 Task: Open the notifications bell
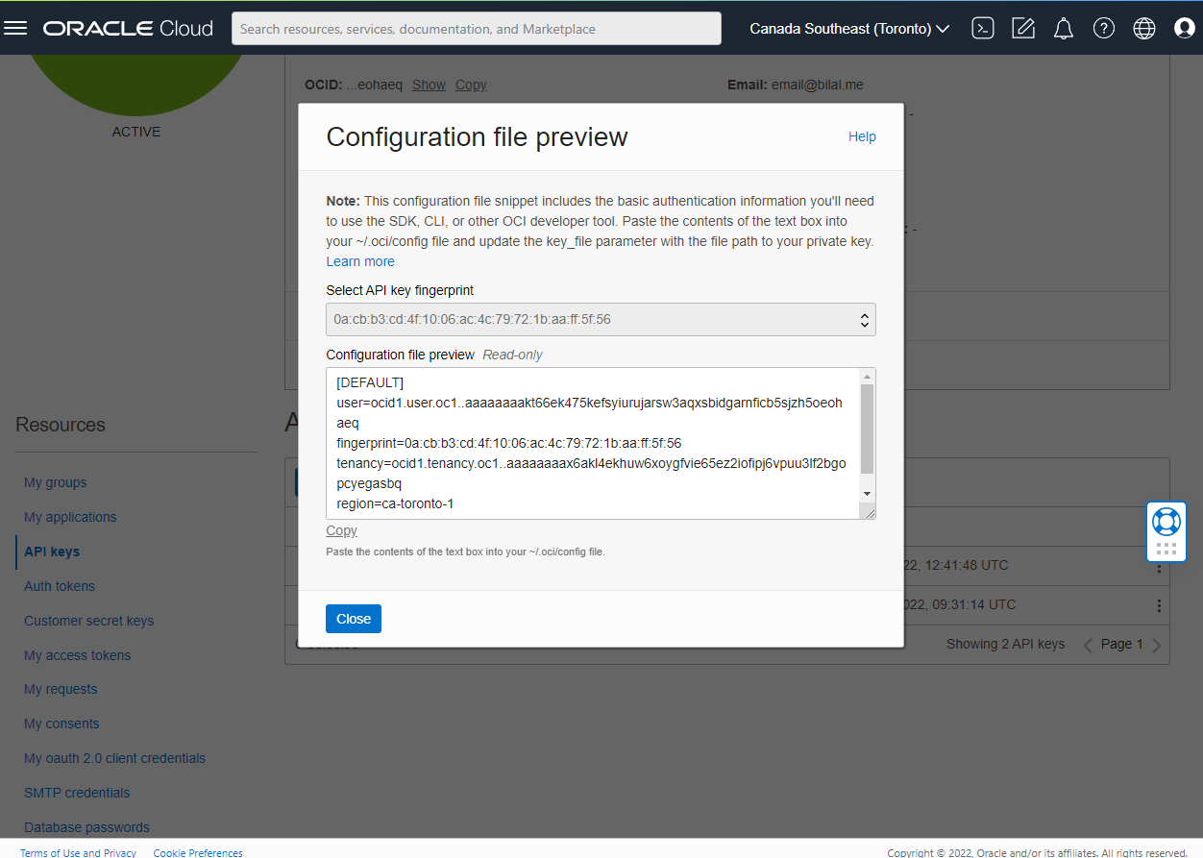click(1064, 28)
